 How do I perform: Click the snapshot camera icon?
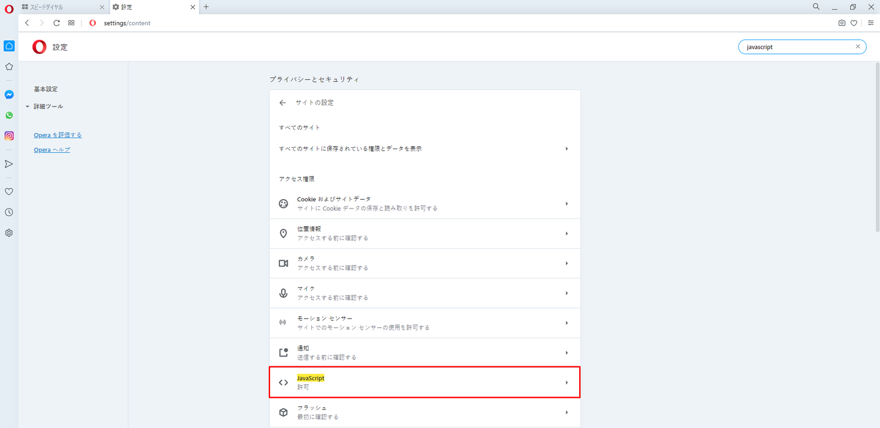pos(842,23)
